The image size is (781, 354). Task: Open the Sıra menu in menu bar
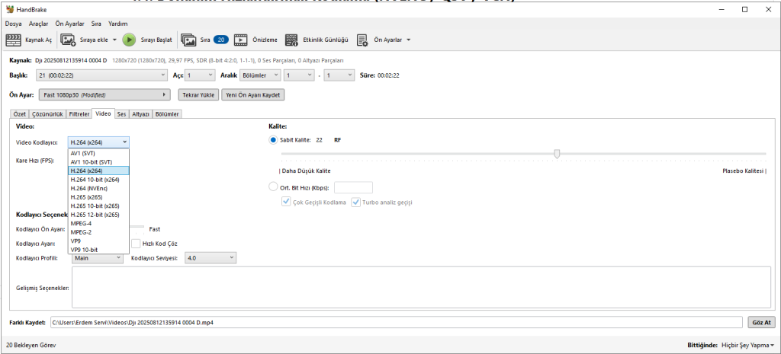point(96,24)
